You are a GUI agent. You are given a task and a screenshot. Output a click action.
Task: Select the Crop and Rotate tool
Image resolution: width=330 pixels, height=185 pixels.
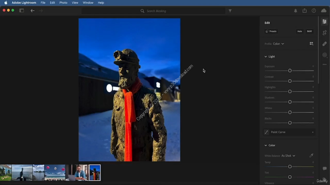[324, 33]
